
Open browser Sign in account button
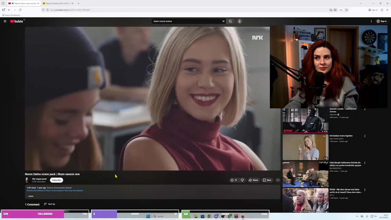click(x=373, y=10)
